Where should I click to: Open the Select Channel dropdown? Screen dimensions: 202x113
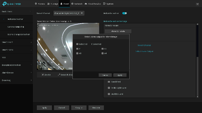point(69,13)
